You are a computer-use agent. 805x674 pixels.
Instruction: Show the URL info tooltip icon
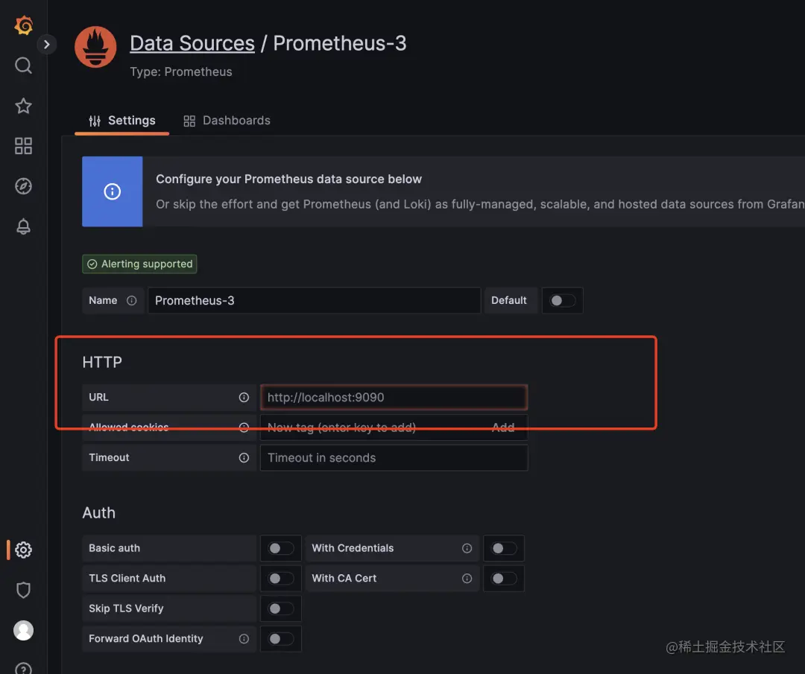point(244,398)
